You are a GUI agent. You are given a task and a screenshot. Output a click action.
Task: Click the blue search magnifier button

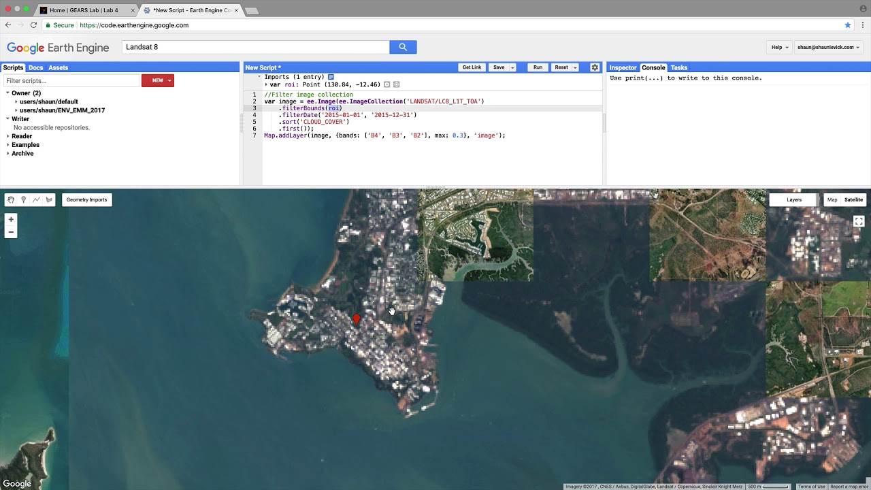click(403, 47)
